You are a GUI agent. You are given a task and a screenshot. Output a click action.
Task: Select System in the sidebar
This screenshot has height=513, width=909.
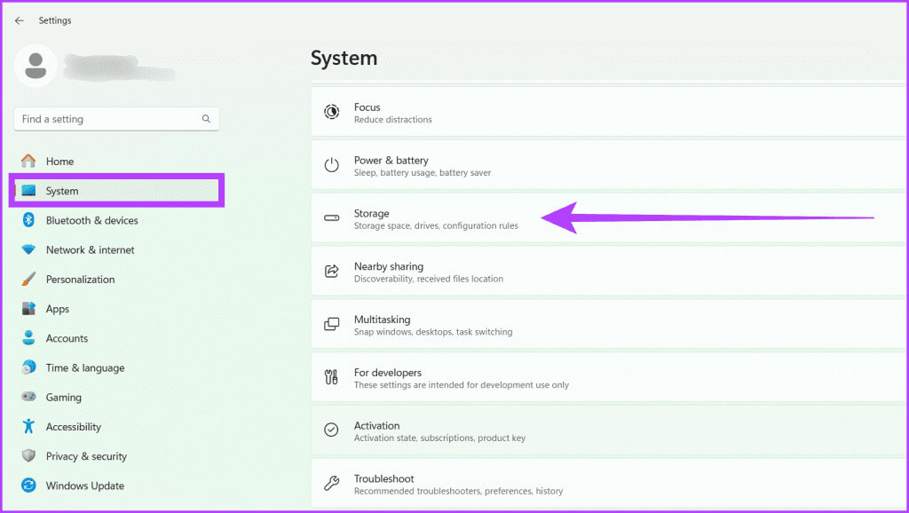pos(116,191)
